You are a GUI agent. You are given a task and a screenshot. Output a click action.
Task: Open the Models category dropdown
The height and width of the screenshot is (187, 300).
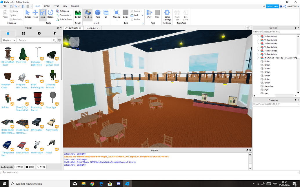click(x=9, y=40)
